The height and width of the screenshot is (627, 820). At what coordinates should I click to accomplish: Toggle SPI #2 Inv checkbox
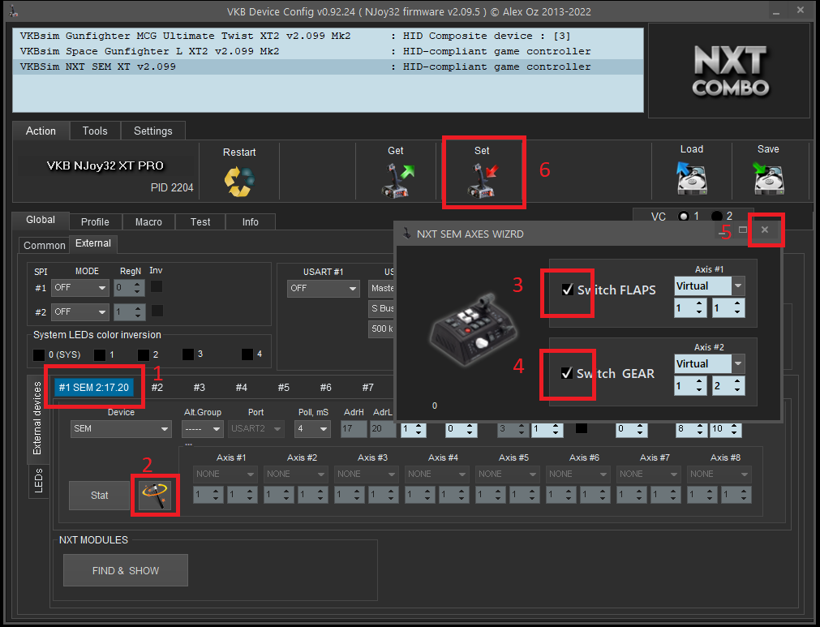click(157, 311)
